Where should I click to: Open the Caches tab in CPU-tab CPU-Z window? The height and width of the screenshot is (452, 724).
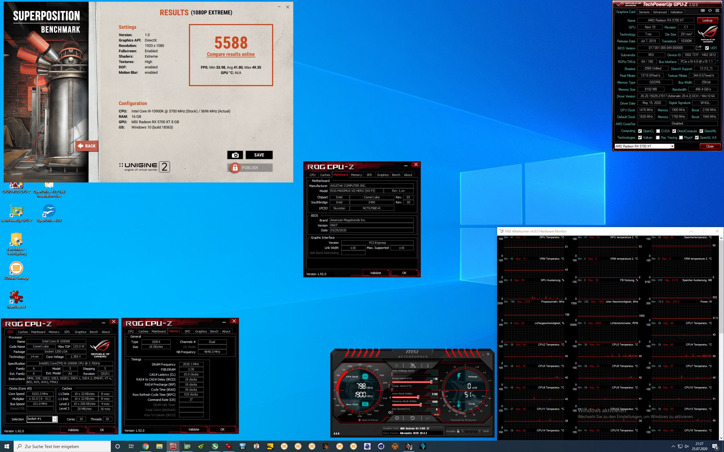(23, 332)
